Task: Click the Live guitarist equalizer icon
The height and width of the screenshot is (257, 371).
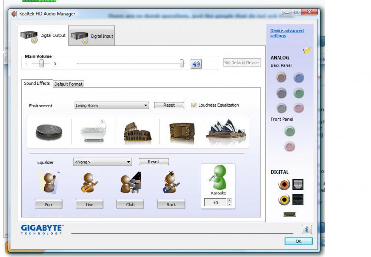Action: 89,183
